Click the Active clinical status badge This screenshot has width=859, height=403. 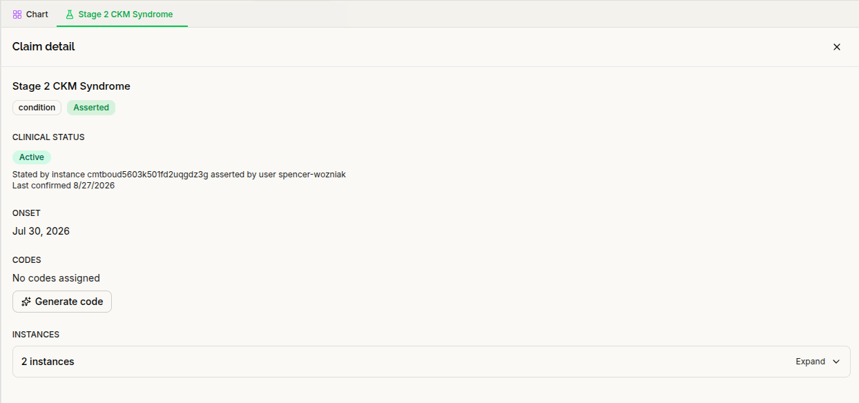tap(32, 157)
